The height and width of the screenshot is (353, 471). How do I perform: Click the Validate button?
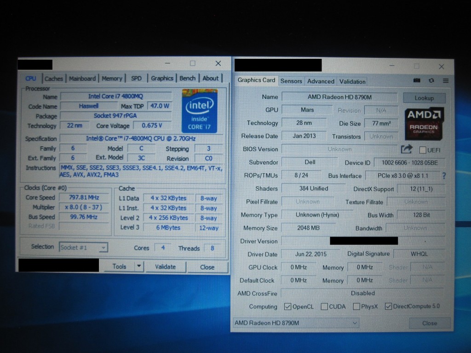(x=165, y=267)
